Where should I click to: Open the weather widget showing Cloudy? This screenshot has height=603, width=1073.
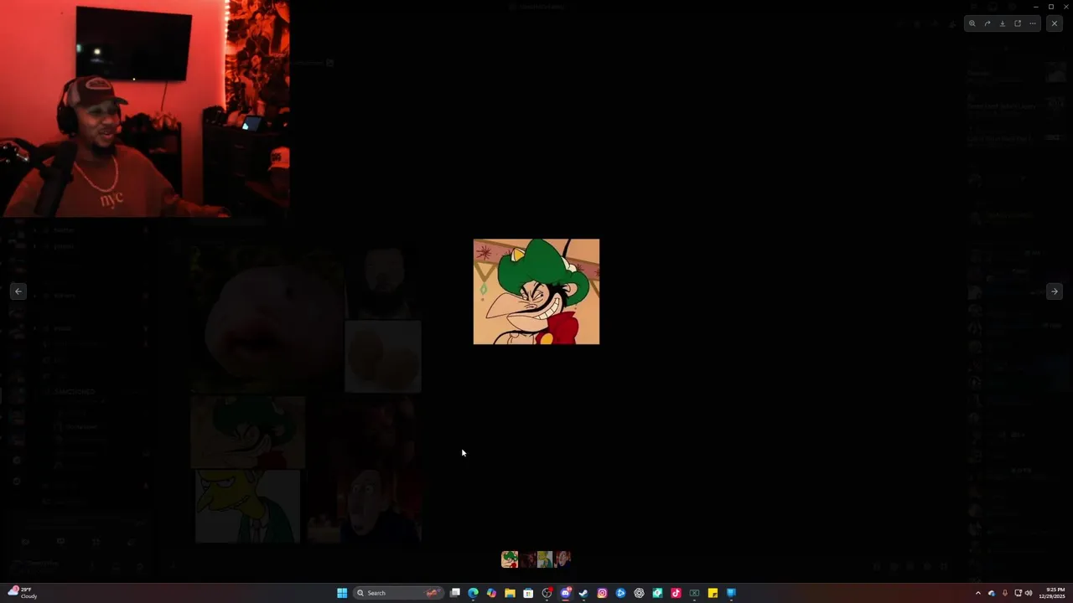coord(23,593)
